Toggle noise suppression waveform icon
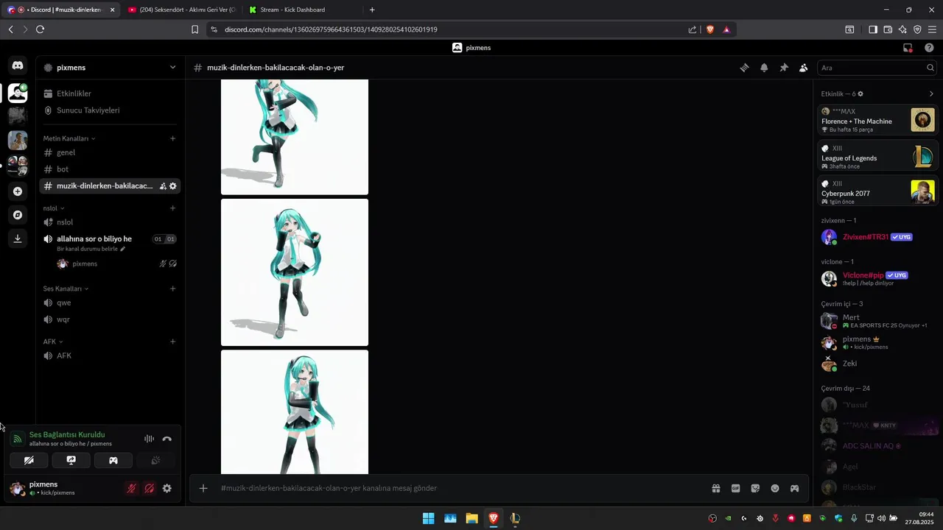943x530 pixels. pos(150,439)
